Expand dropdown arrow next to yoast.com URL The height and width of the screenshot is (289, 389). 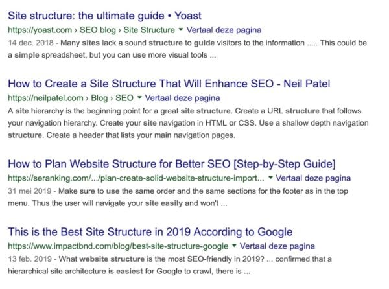point(181,30)
